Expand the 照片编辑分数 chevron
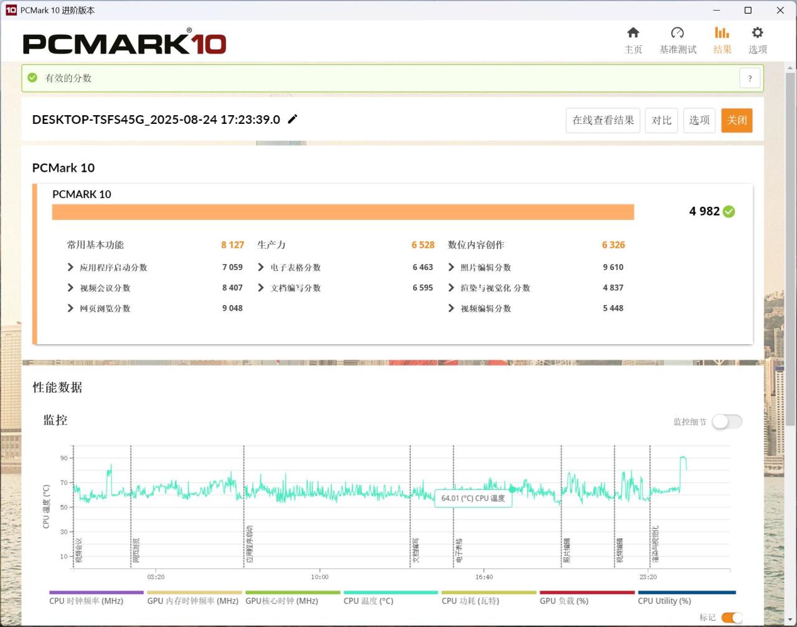 (x=451, y=267)
